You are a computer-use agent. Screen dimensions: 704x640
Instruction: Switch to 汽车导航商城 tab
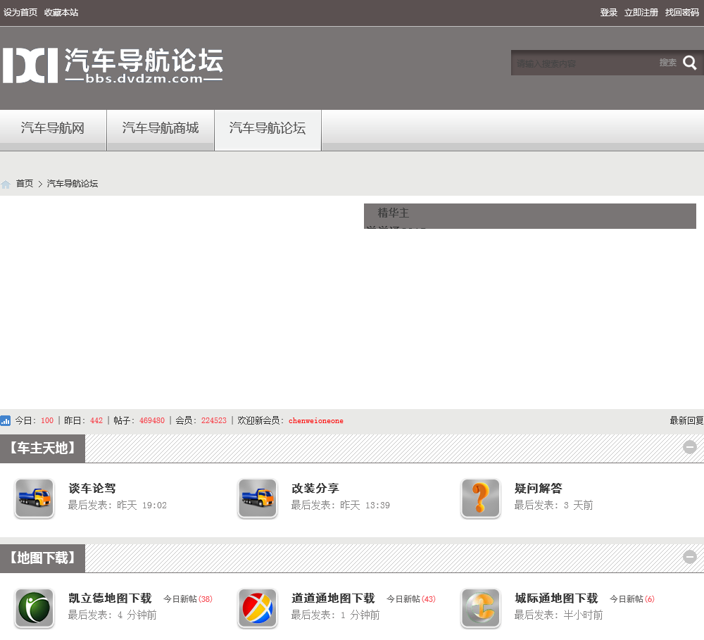[161, 129]
